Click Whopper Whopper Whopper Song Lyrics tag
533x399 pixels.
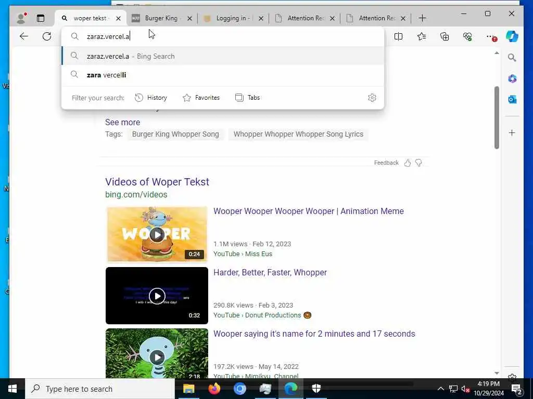pyautogui.click(x=298, y=134)
